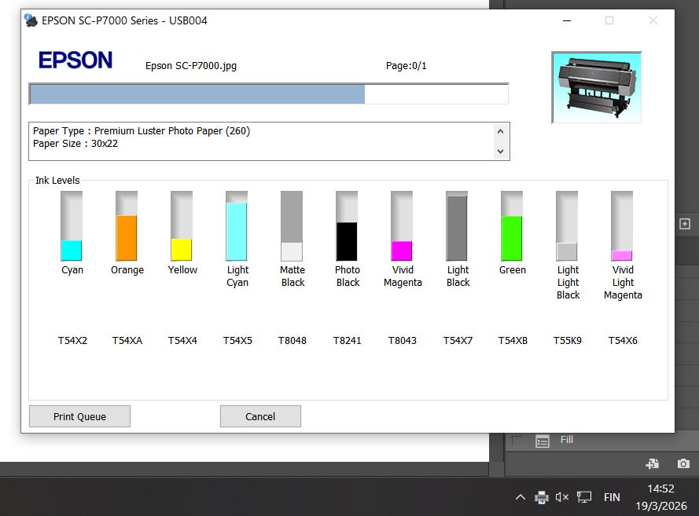The width and height of the screenshot is (699, 516).
Task: Open the Print Queue
Action: [x=79, y=416]
